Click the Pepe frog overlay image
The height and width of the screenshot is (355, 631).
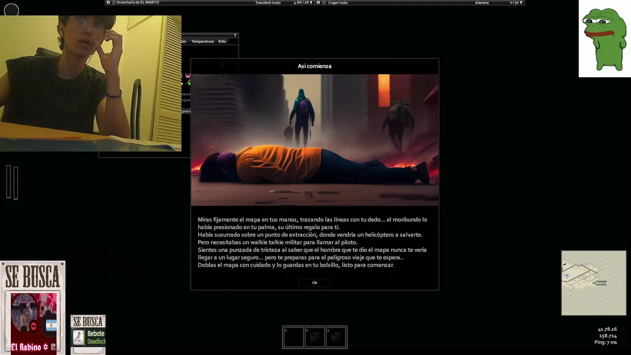(605, 38)
